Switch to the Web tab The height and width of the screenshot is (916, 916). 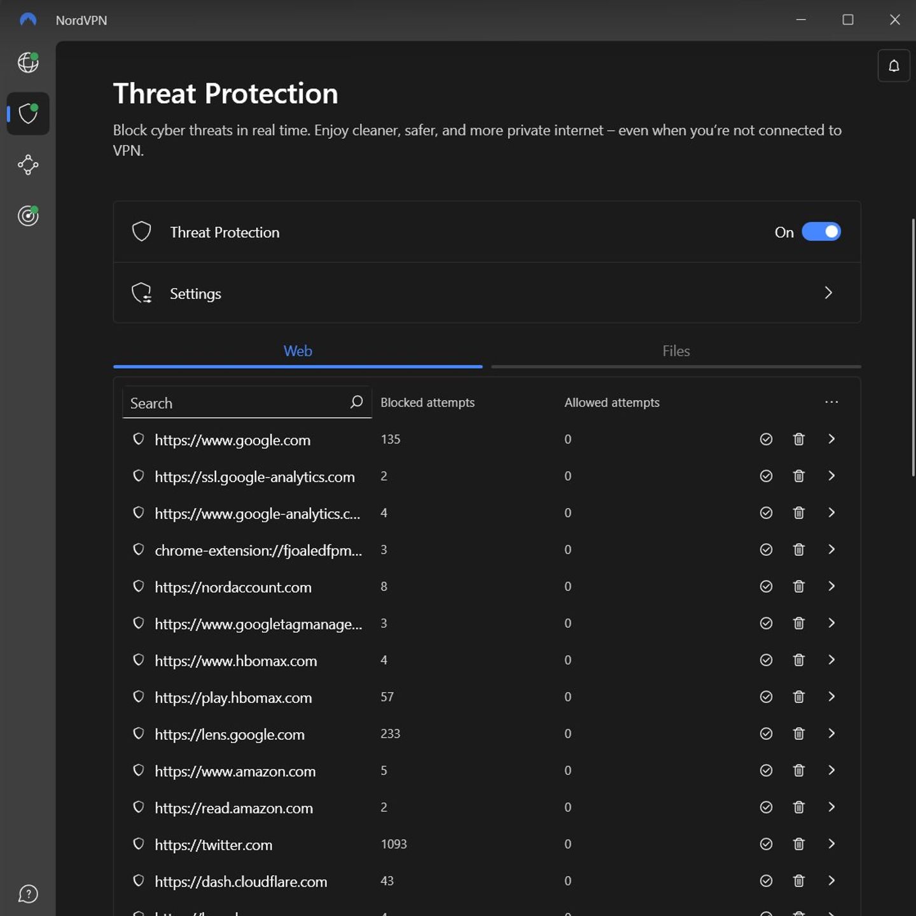(298, 351)
